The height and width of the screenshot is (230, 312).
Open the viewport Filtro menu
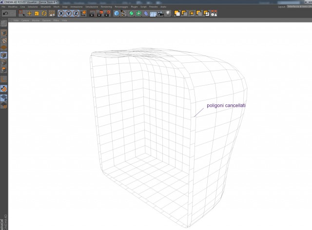(56, 20)
